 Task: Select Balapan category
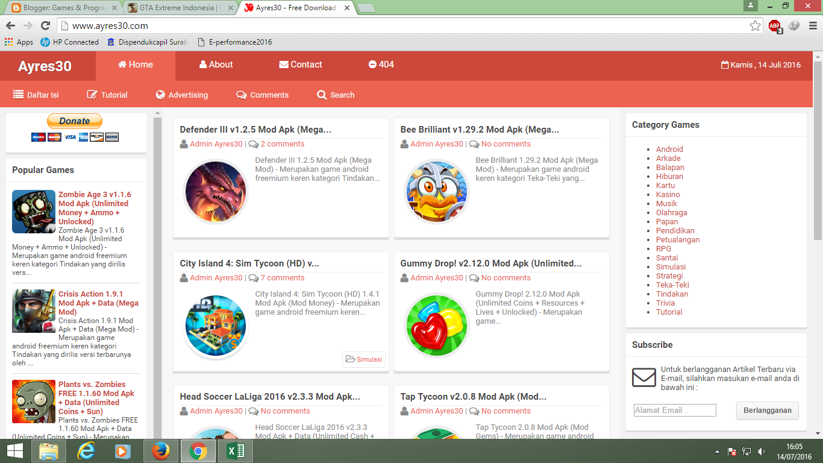[670, 168]
